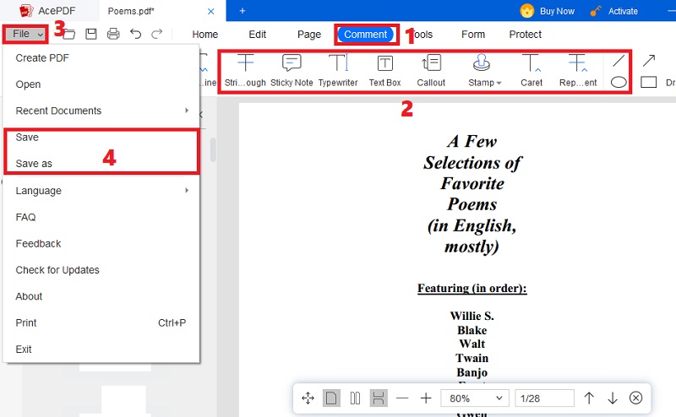The height and width of the screenshot is (417, 676).
Task: Select the Text Box tool
Action: [384, 70]
